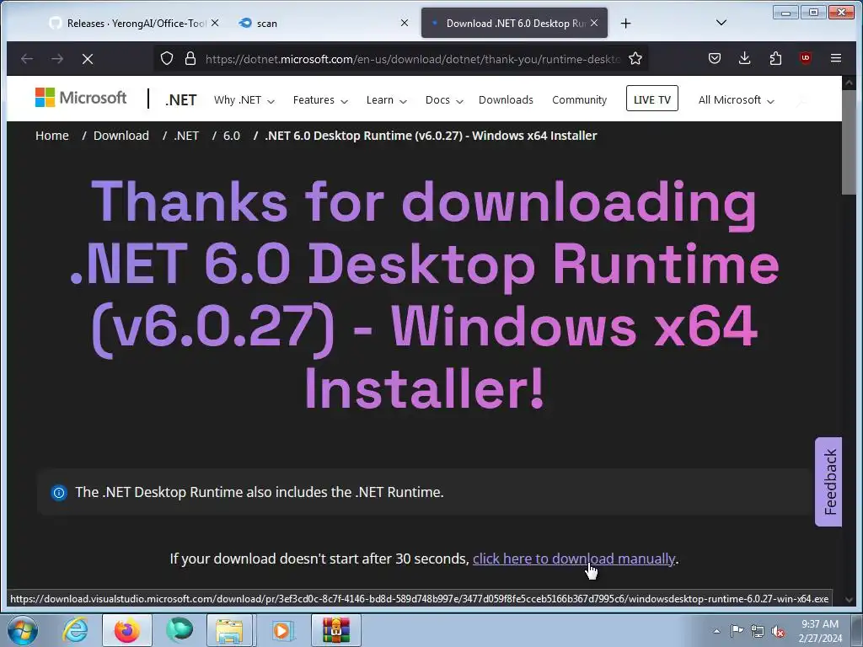Go to the .NET home brand link
This screenshot has width=863, height=647.
pyautogui.click(x=180, y=100)
